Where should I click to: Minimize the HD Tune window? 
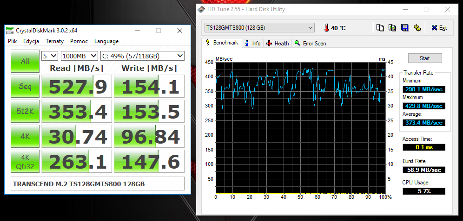pos(405,9)
